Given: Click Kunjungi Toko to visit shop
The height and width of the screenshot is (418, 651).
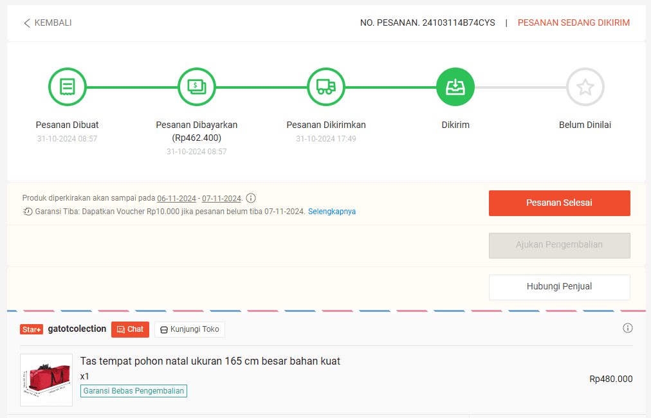Looking at the screenshot, I should [x=189, y=329].
